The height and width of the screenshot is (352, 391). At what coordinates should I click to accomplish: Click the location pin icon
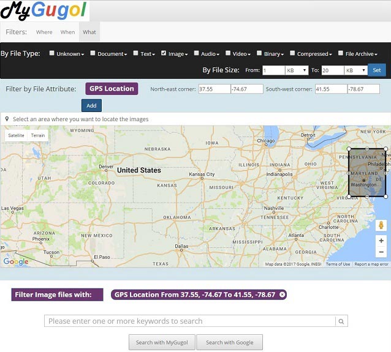coord(7,119)
